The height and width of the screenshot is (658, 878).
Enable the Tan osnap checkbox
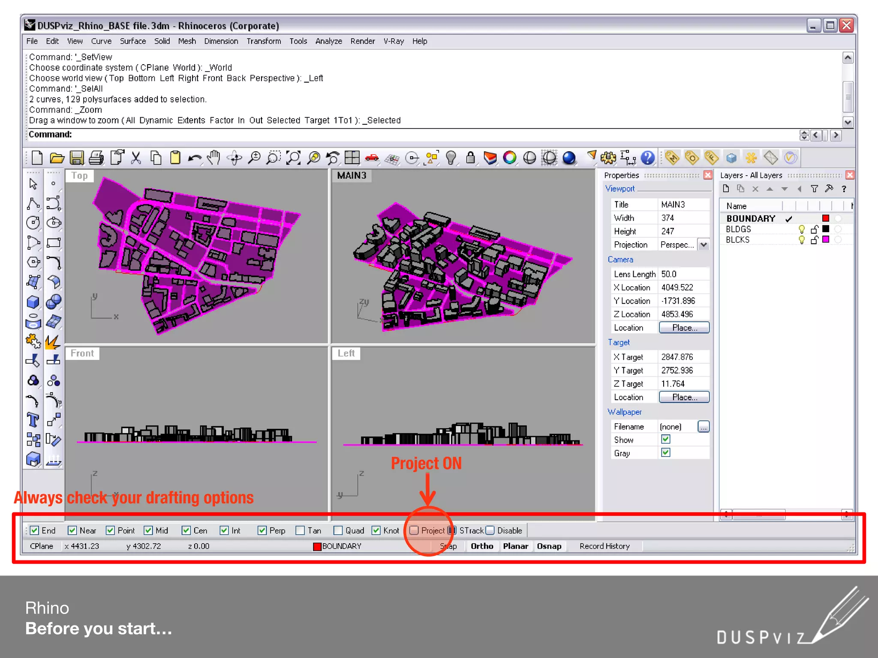coord(300,530)
